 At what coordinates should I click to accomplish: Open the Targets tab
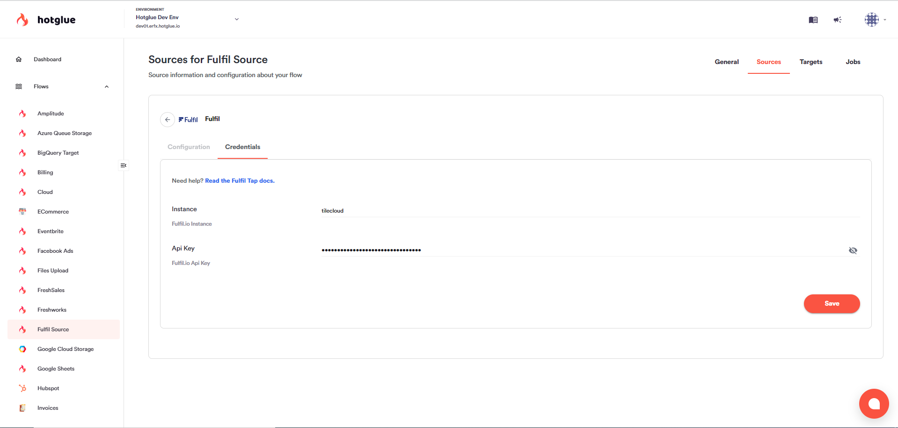pos(811,62)
